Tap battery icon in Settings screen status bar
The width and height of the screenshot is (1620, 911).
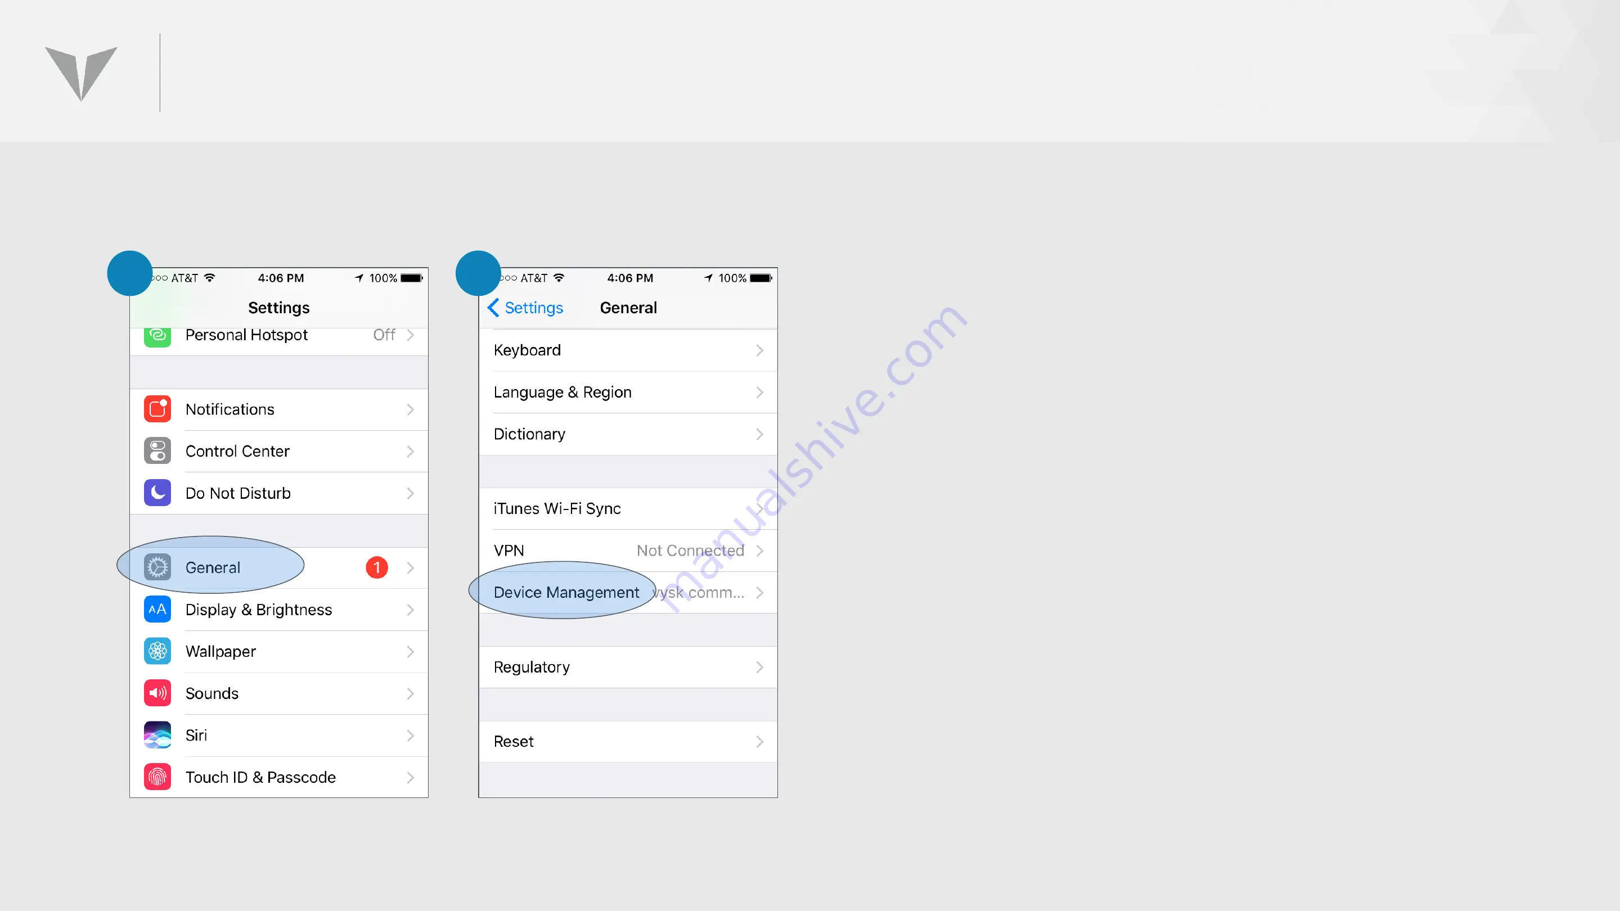412,278
